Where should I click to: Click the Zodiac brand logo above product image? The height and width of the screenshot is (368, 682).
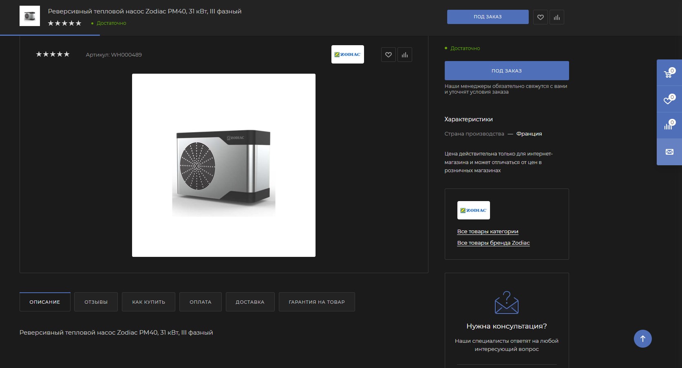348,55
